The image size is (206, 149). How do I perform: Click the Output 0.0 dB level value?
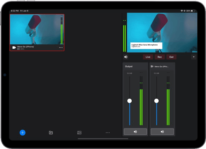[x=129, y=73]
